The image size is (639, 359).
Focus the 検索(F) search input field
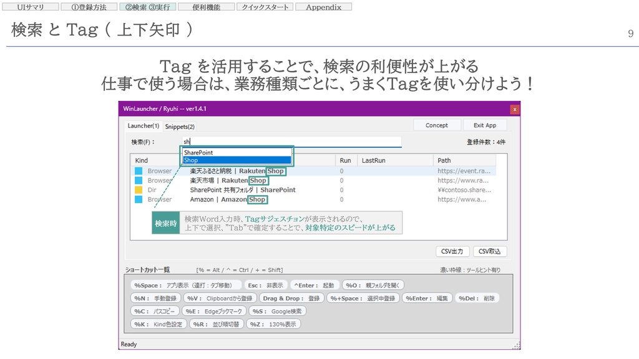point(291,141)
